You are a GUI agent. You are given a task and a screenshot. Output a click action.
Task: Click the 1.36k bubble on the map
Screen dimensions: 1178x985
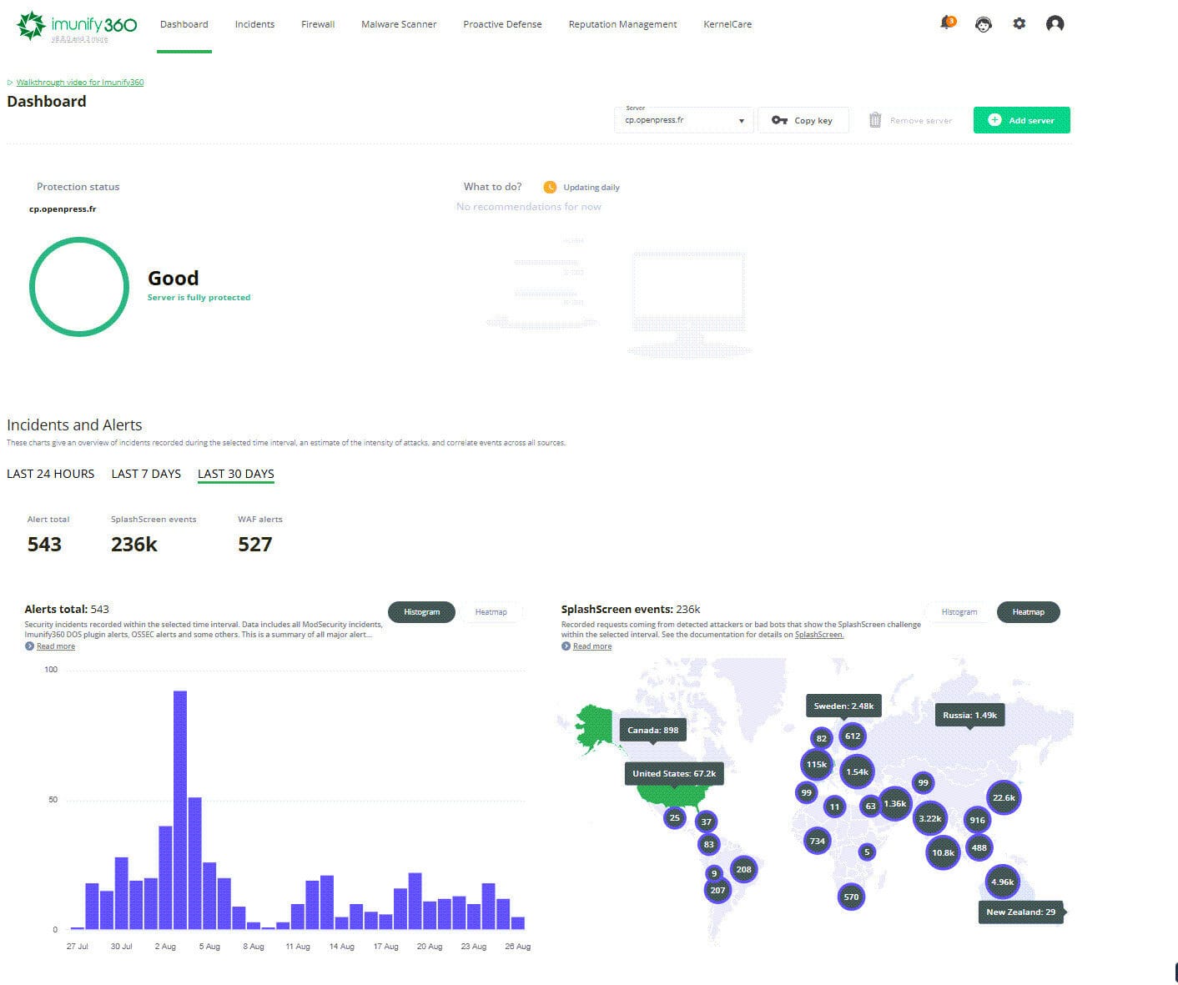(894, 804)
